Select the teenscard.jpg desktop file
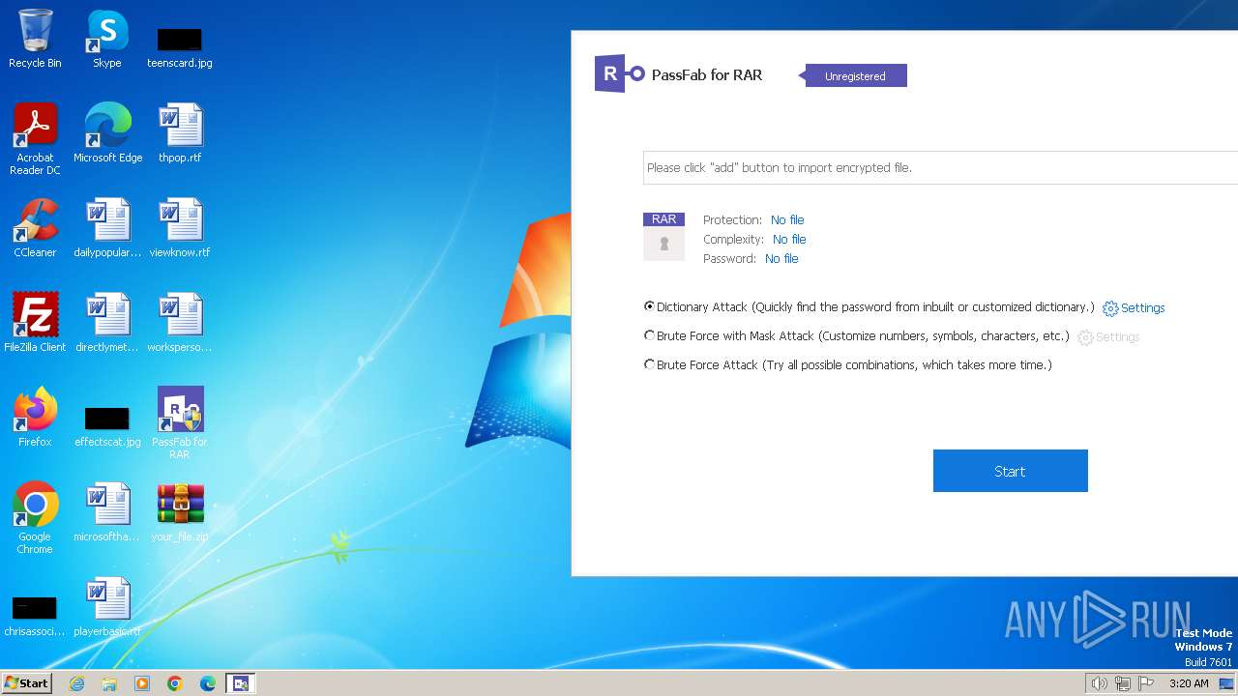 pyautogui.click(x=180, y=47)
